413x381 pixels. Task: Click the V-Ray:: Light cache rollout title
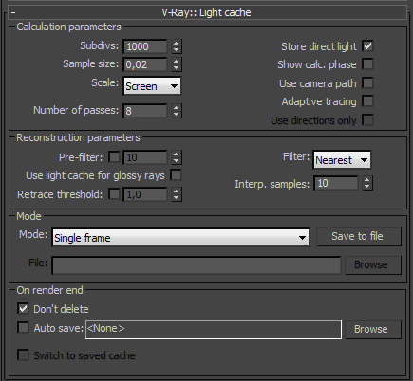(206, 12)
